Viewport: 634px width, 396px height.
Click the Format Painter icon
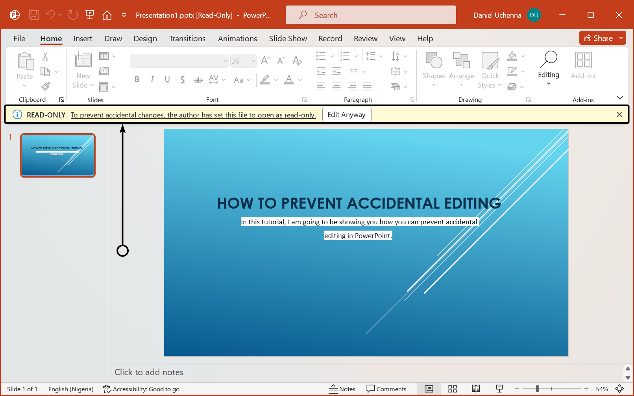(x=45, y=86)
